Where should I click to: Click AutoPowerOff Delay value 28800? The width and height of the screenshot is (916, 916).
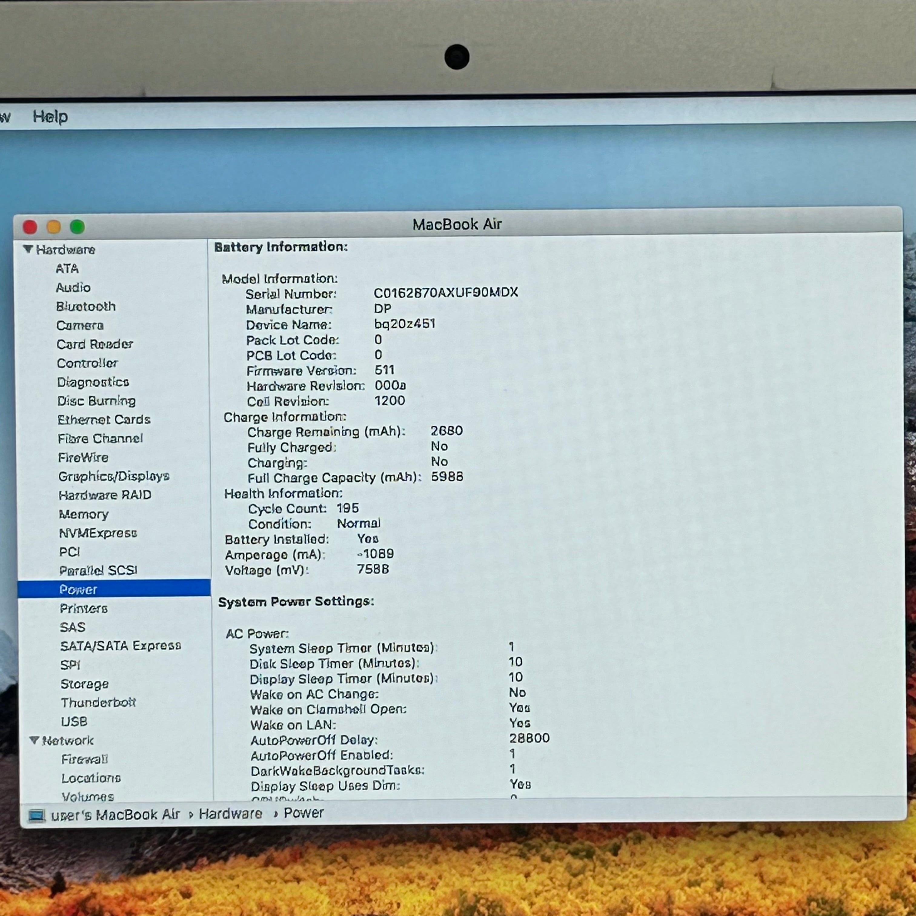point(529,738)
